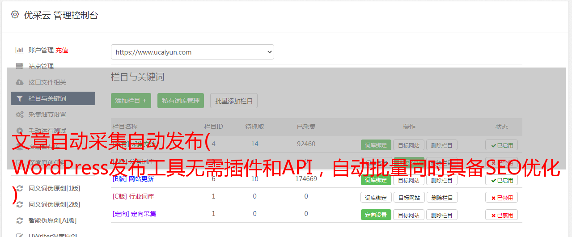Viewport: 572px width, 237px height.
Task: Click 目标网站 in the row with 92460 collected
Action: coord(409,145)
